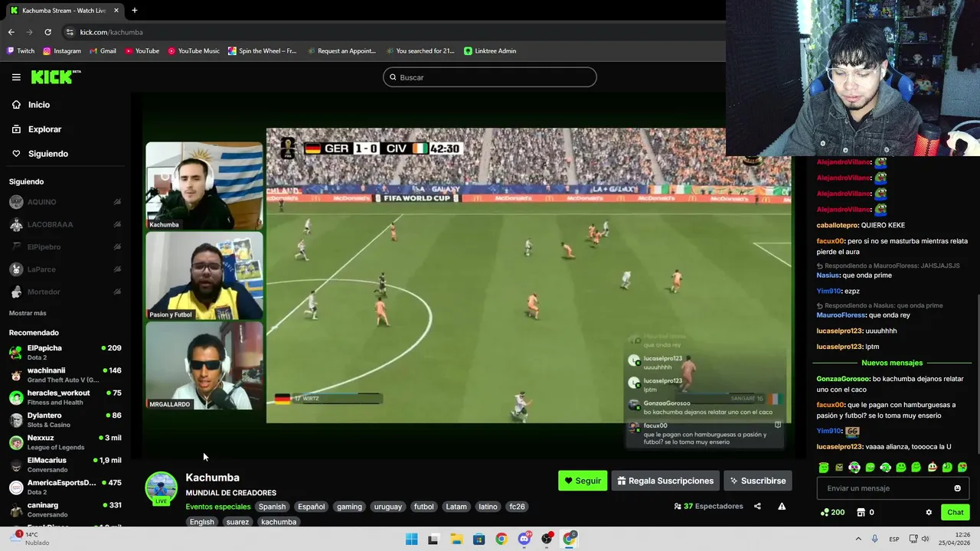980x551 pixels.
Task: Open Dylantero Slots & Casino channel
Action: (x=65, y=419)
